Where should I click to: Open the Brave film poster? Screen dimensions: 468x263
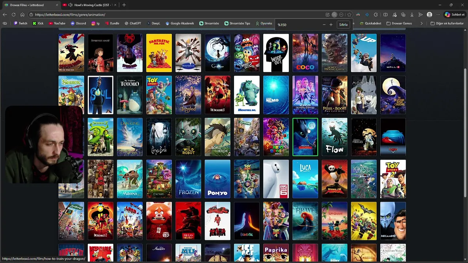(x=305, y=221)
